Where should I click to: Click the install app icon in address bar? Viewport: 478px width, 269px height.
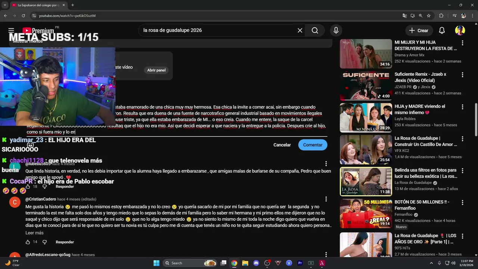(413, 16)
